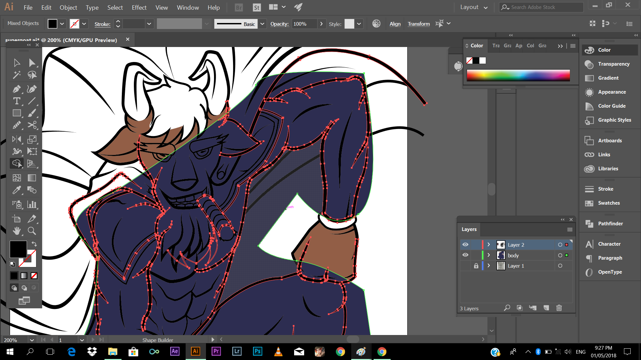
Task: Hide Layer 2 visibility eye
Action: click(465, 245)
